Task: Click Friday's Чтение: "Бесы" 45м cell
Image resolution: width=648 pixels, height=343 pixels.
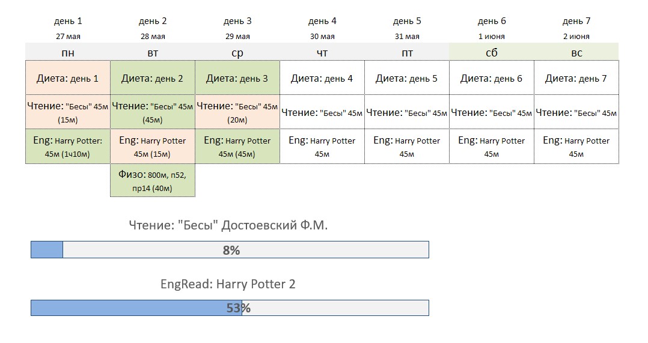Action: [406, 112]
